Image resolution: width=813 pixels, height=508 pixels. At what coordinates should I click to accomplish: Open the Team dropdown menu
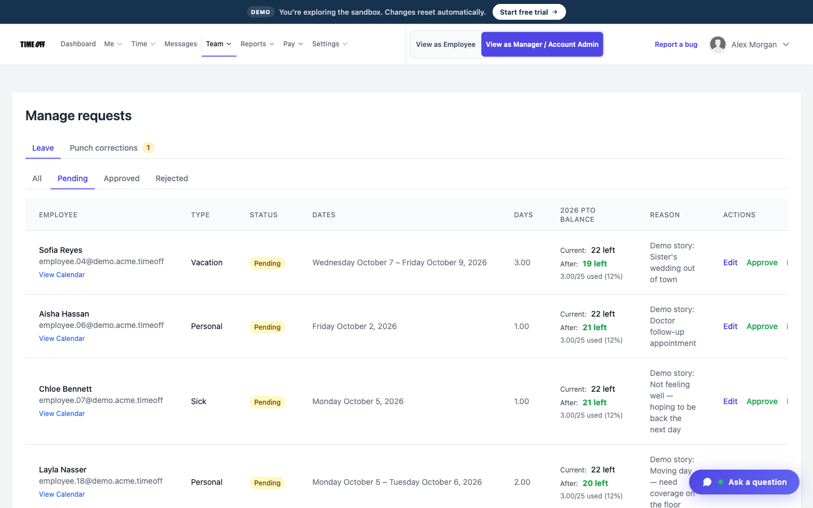pos(218,44)
